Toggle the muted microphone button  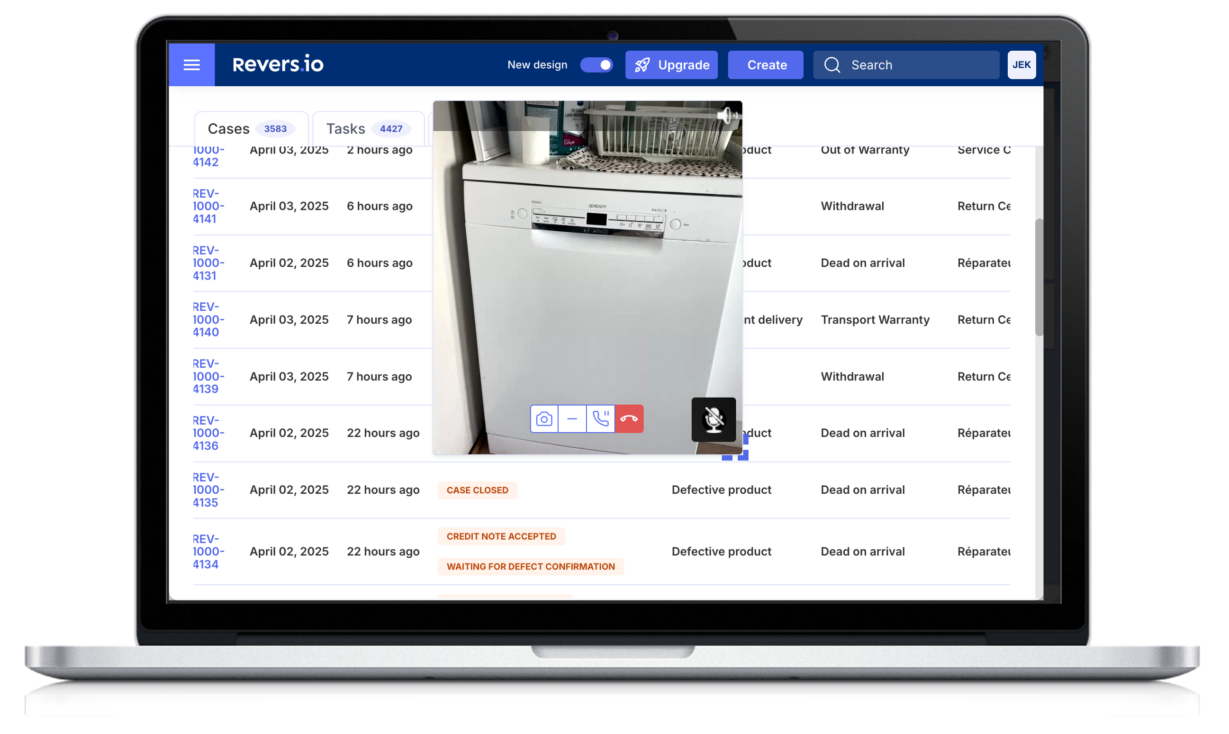pos(713,419)
